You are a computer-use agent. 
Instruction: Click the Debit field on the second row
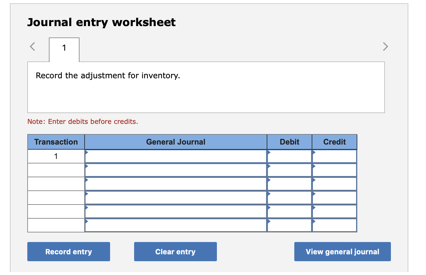(289, 170)
